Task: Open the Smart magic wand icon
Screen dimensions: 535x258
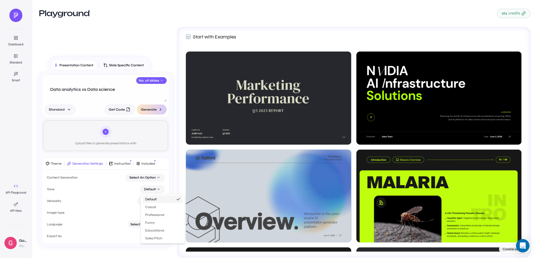Action: click(x=16, y=74)
